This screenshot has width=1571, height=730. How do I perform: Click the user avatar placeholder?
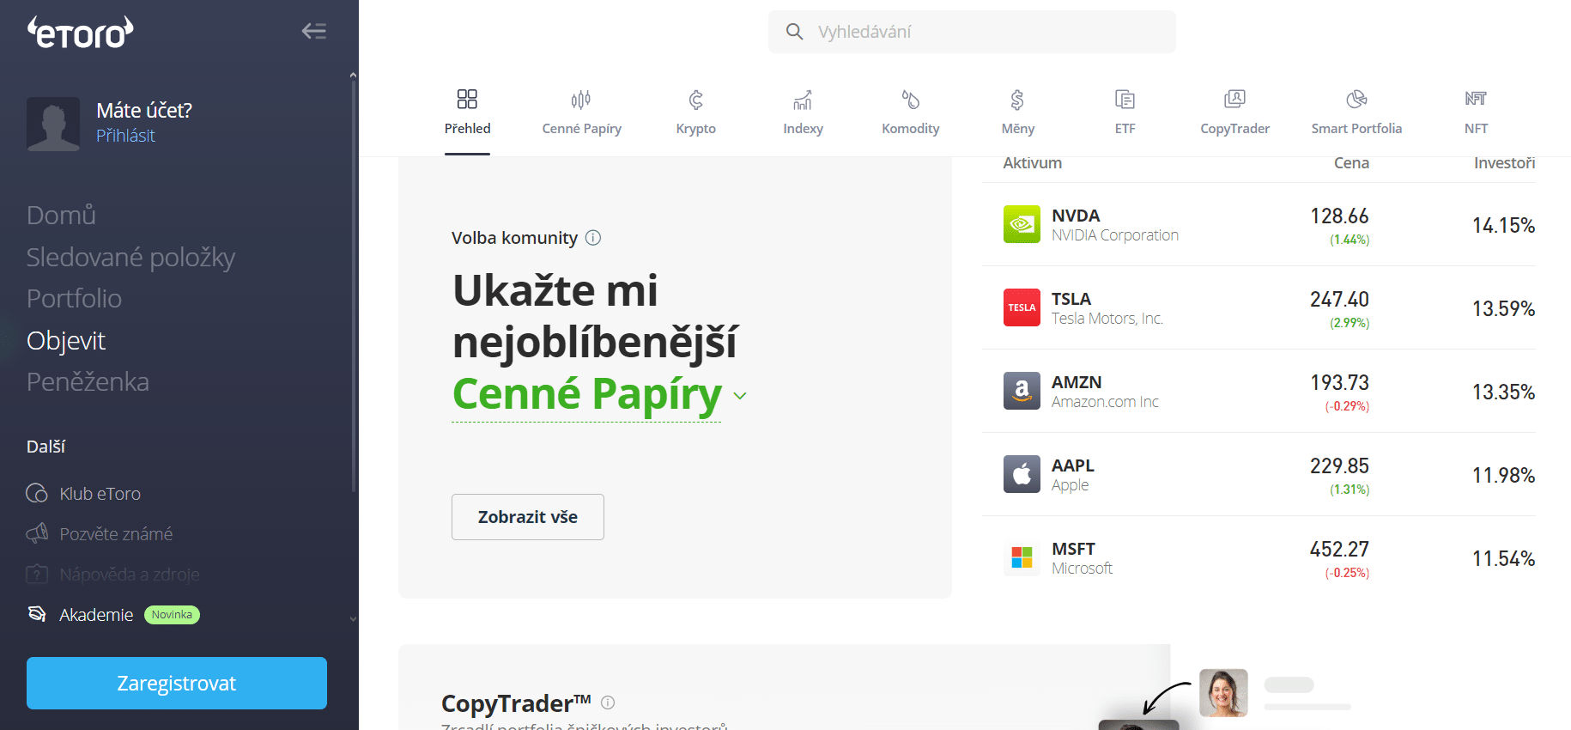53,124
